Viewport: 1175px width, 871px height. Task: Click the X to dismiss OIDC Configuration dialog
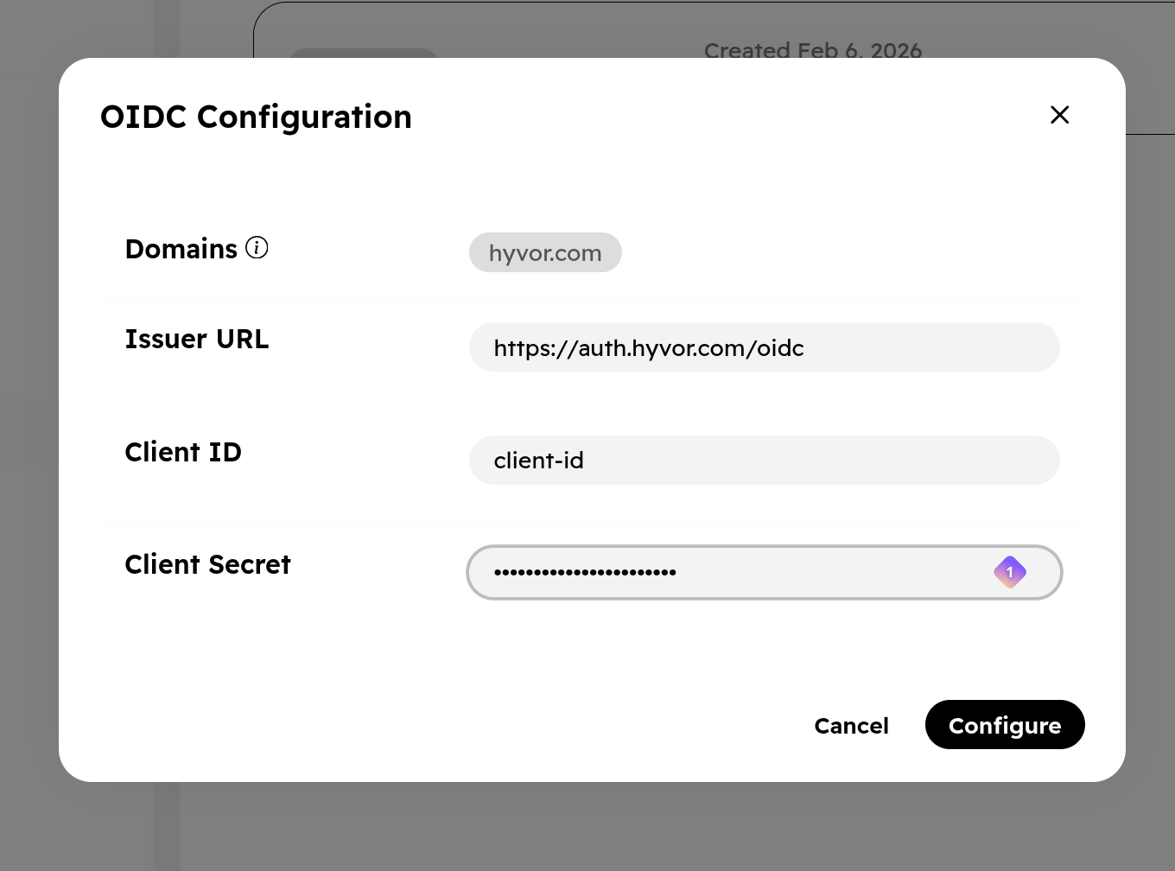[1059, 114]
